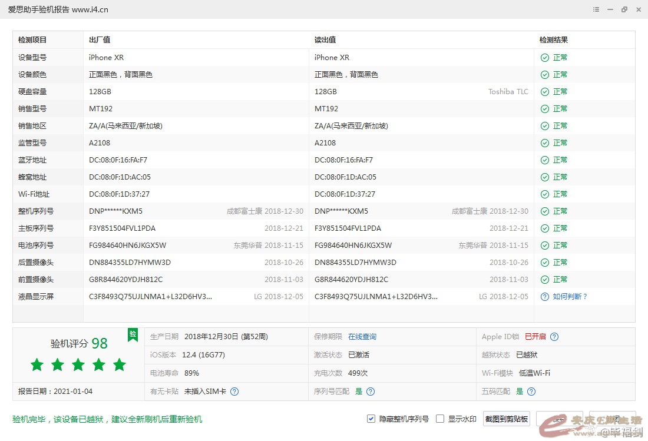Click help icon next to 序列号匹配
Image resolution: width=648 pixels, height=441 pixels.
click(x=371, y=392)
